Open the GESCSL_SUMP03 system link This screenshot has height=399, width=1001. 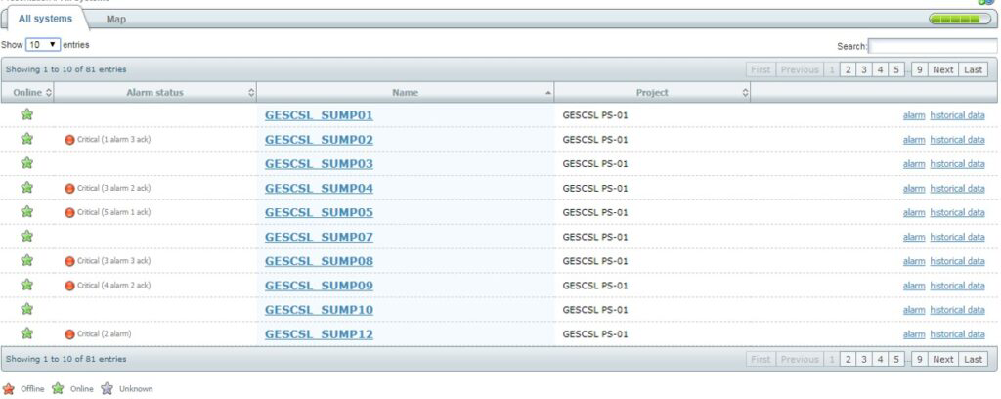tap(319, 164)
